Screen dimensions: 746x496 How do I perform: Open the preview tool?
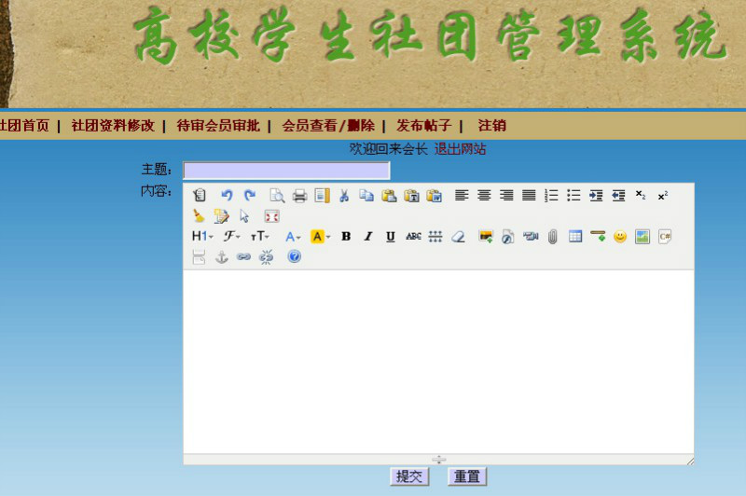click(x=277, y=196)
